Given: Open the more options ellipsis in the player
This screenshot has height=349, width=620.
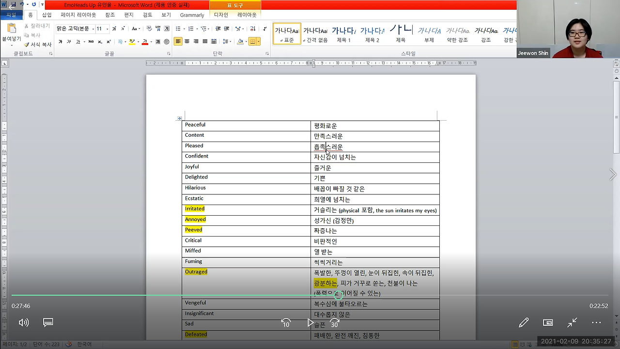Looking at the screenshot, I should pyautogui.click(x=596, y=322).
